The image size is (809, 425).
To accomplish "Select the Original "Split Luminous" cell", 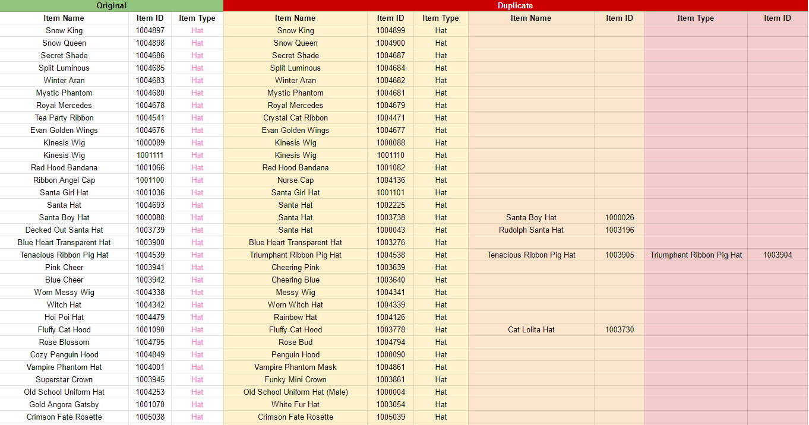I will [x=64, y=68].
